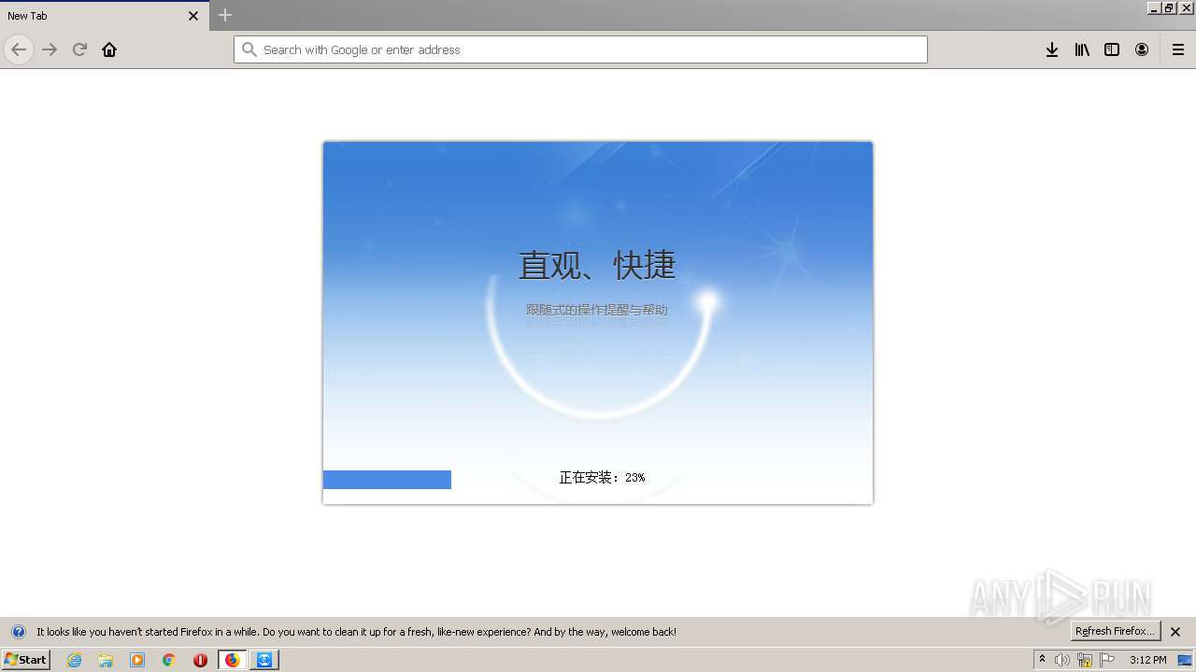Screen dimensions: 1196x672
Task: Open the Downloads panel arrow icon
Action: tap(1052, 49)
